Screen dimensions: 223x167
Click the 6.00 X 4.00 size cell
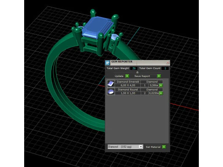click(128, 85)
